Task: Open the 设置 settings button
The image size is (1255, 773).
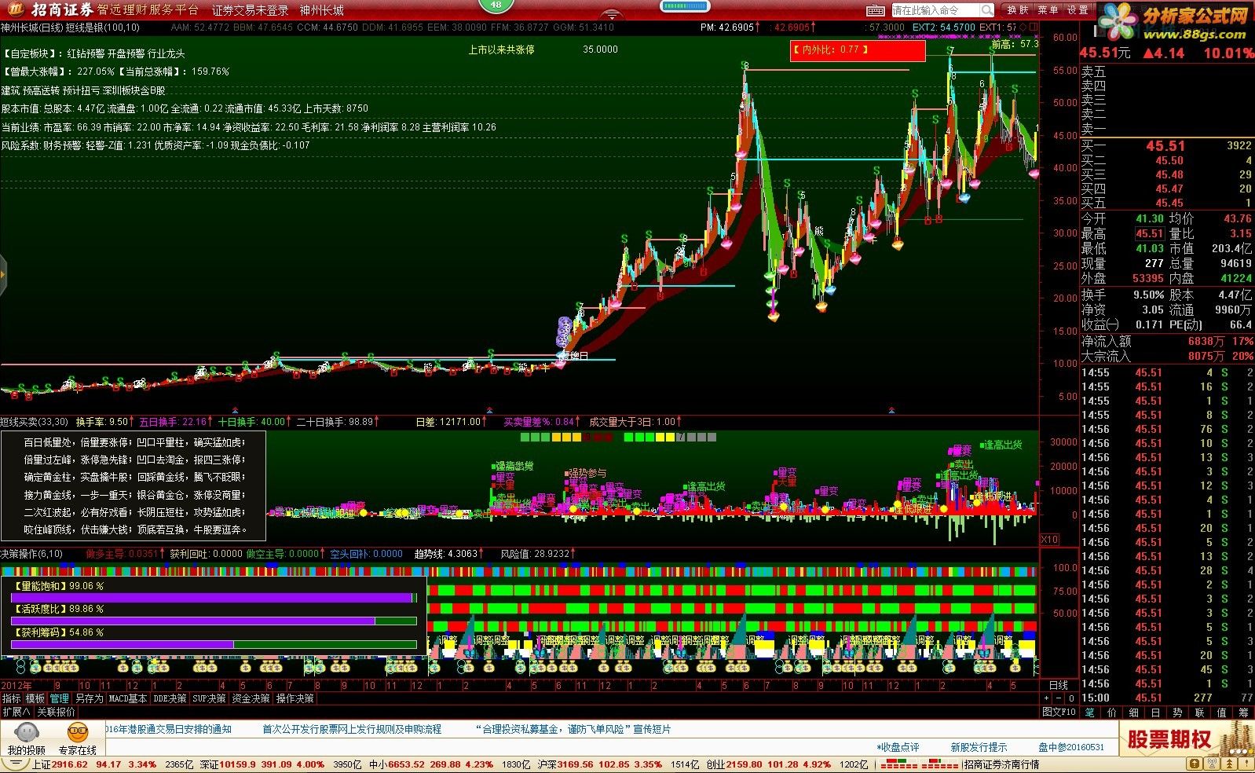Action: pyautogui.click(x=1078, y=10)
